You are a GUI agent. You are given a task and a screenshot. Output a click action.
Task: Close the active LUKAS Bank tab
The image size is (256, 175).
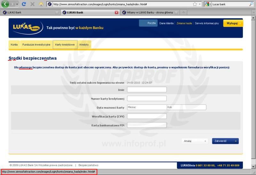coord(116,13)
